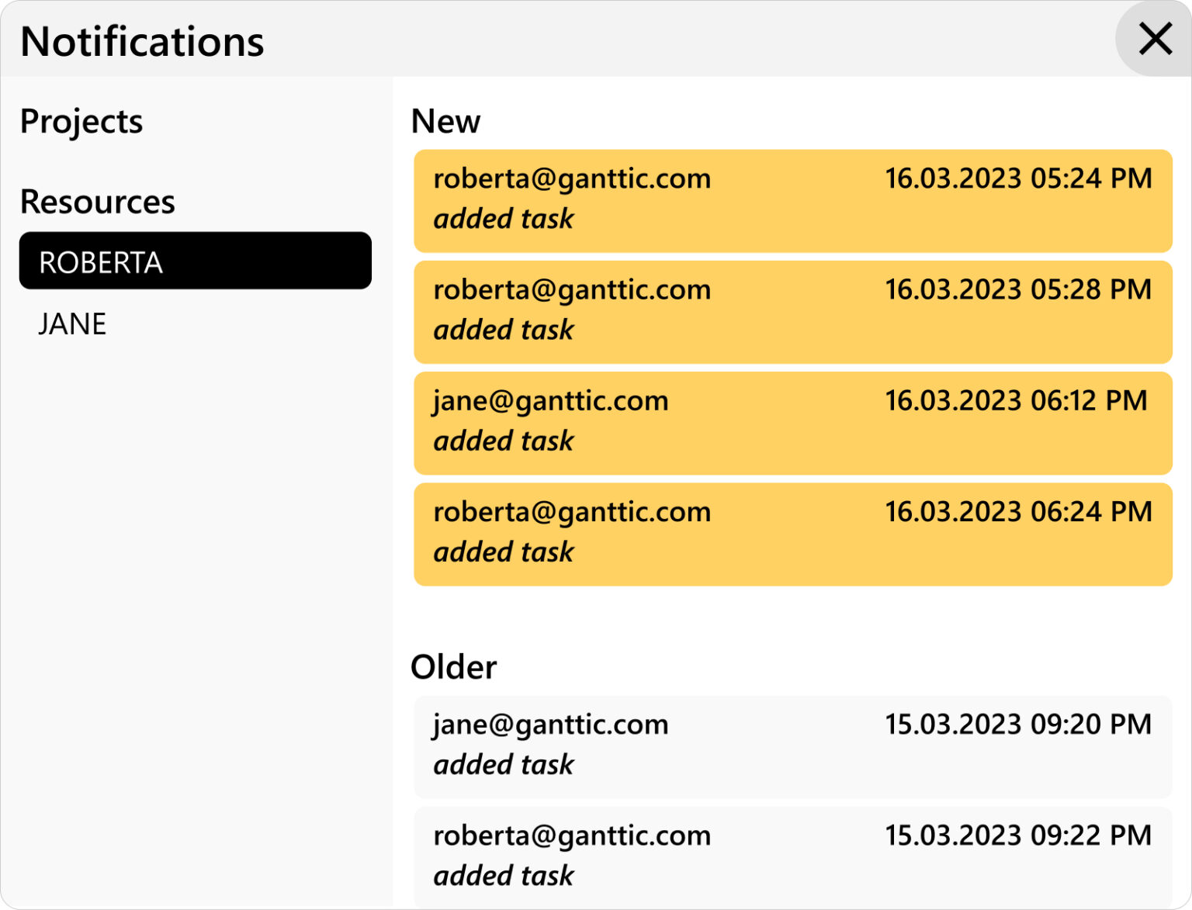1192x910 pixels.
Task: Select JANE in the resources list
Action: coord(72,323)
